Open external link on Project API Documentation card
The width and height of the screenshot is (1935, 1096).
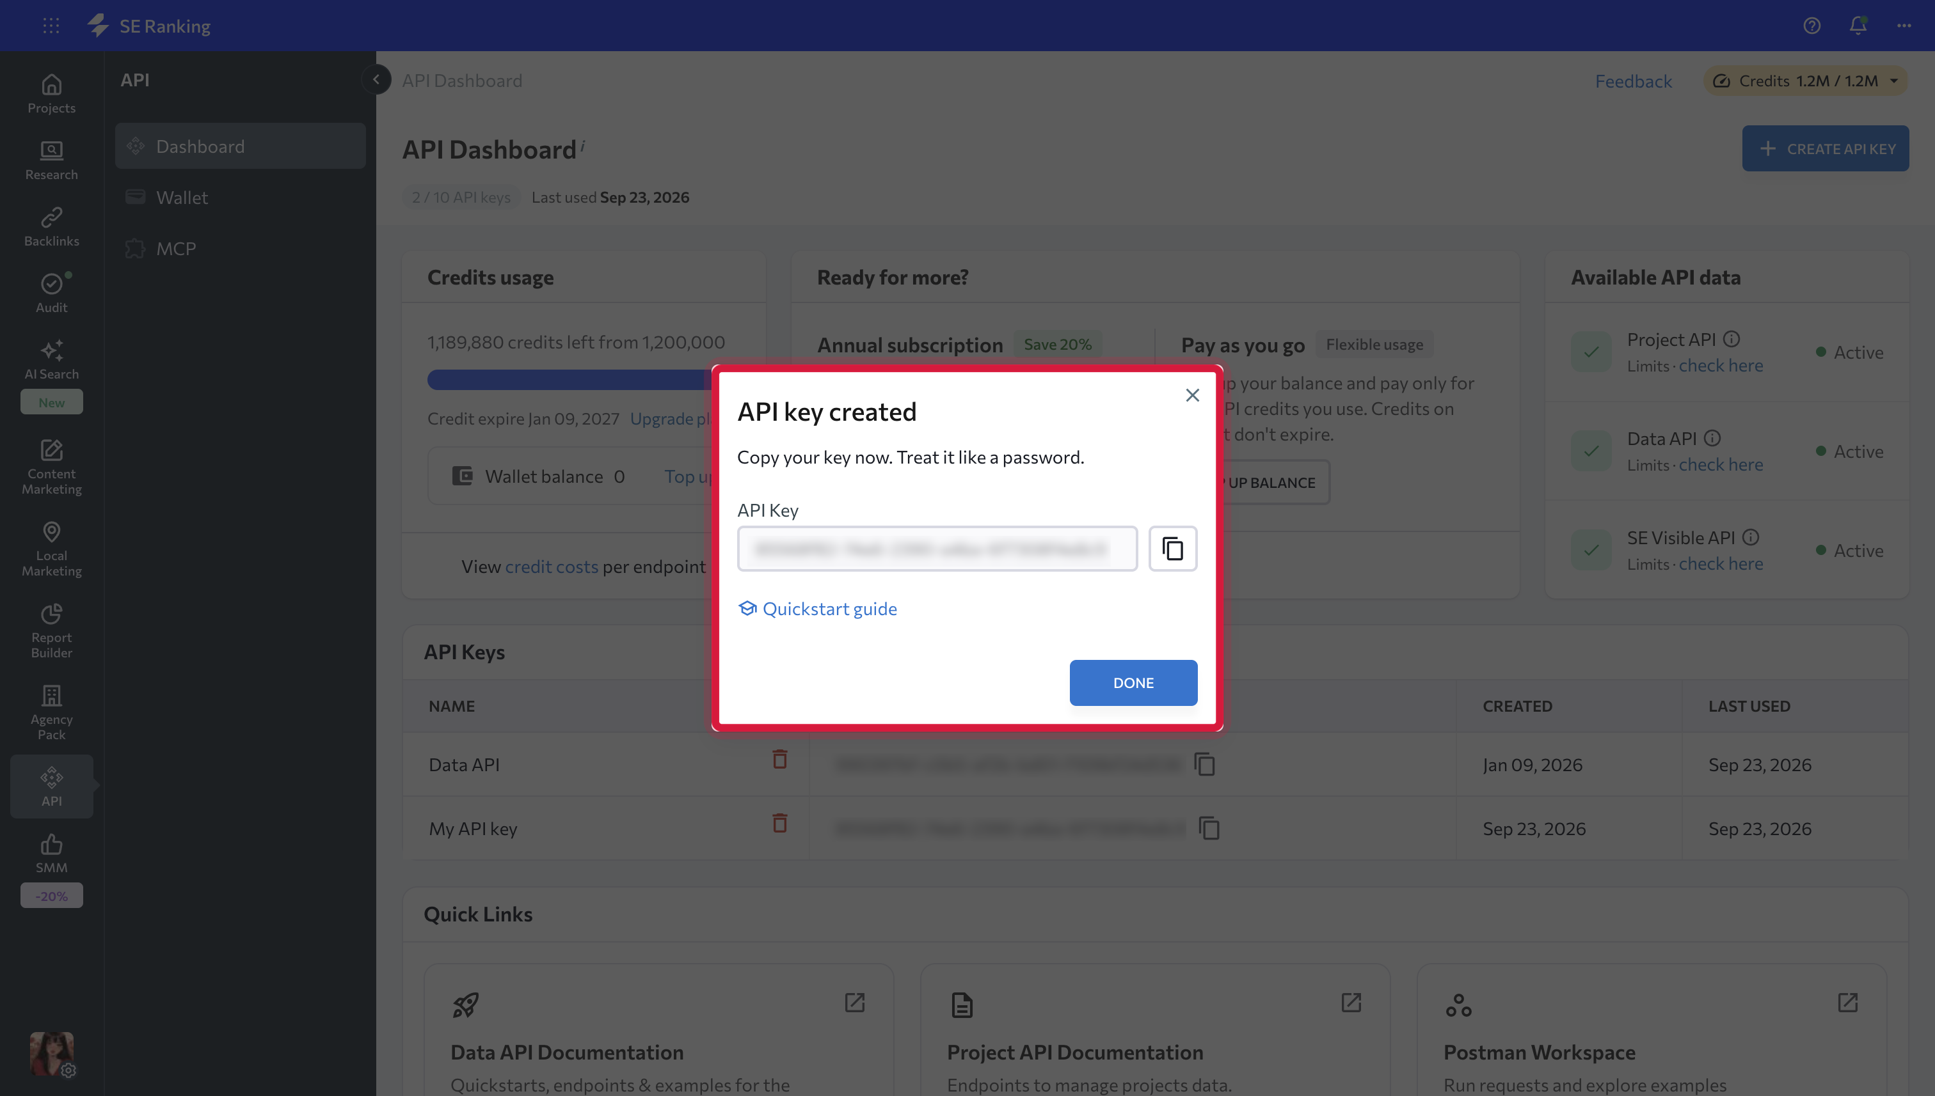click(x=1351, y=1003)
